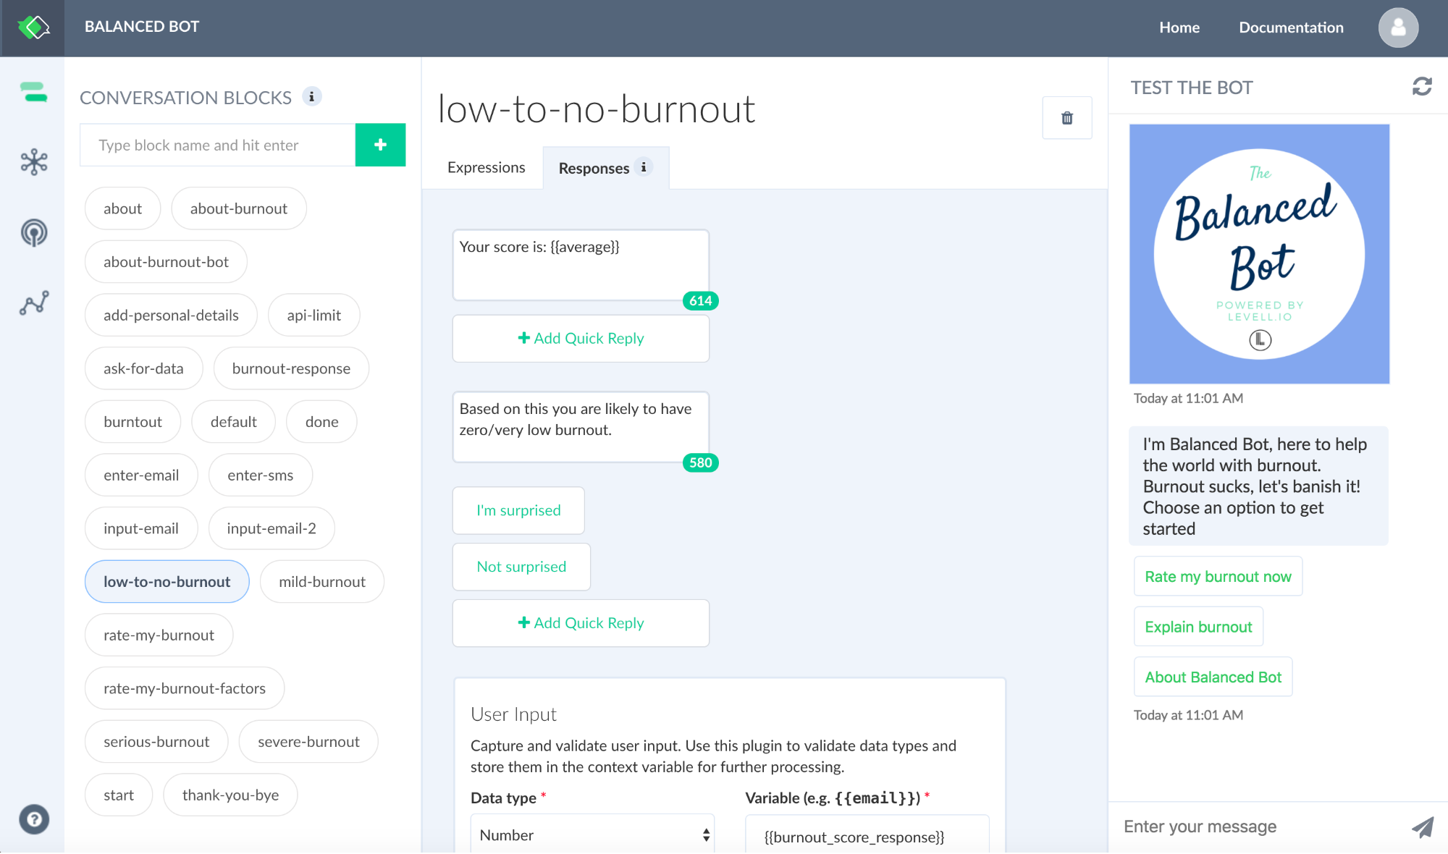Click the Conversation Blocks info icon
The image size is (1448, 854).
click(x=311, y=96)
